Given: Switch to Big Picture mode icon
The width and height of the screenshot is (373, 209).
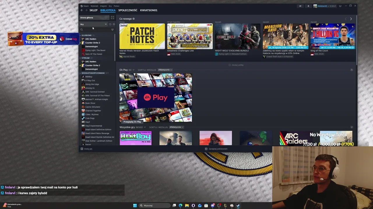Looking at the screenshot, I should point(340,6).
